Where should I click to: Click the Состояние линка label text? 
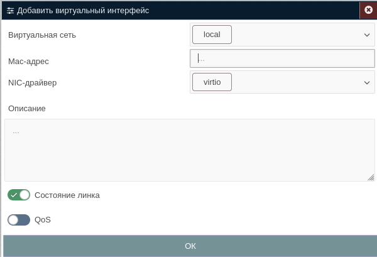pyautogui.click(x=67, y=195)
